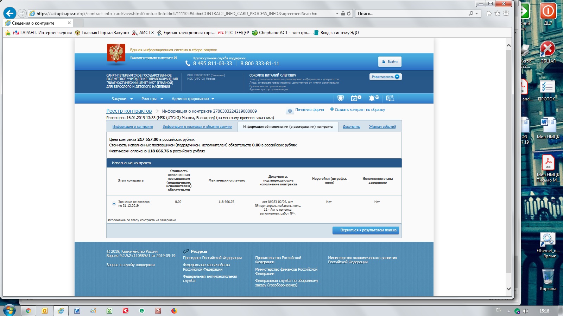The height and width of the screenshot is (316, 563).
Task: Open the ДЦ7 desktop shortcut
Action: pyautogui.click(x=548, y=14)
